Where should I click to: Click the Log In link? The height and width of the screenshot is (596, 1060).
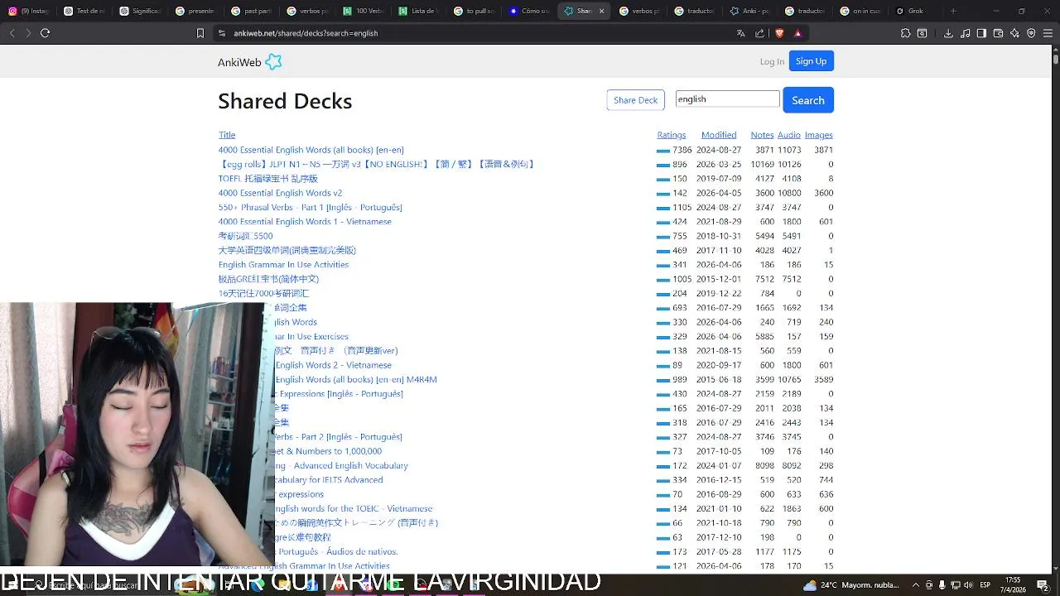772,62
